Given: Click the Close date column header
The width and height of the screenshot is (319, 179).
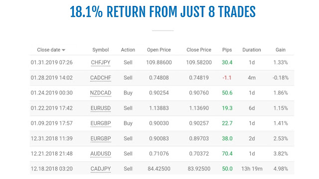Looking at the screenshot, I should 49,50.
